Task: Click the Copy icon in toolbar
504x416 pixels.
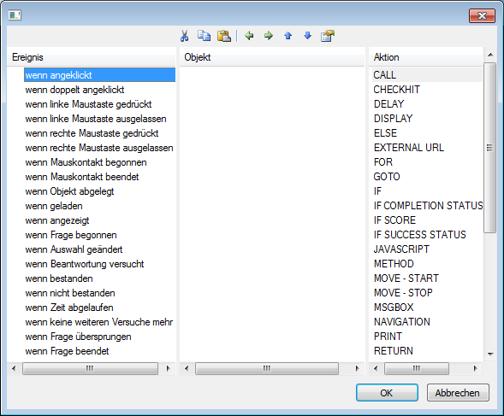Action: coord(205,36)
